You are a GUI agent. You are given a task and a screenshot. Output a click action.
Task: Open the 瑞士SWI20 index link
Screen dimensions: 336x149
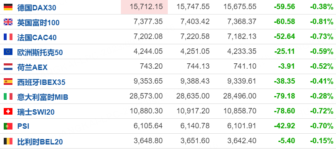36,112
